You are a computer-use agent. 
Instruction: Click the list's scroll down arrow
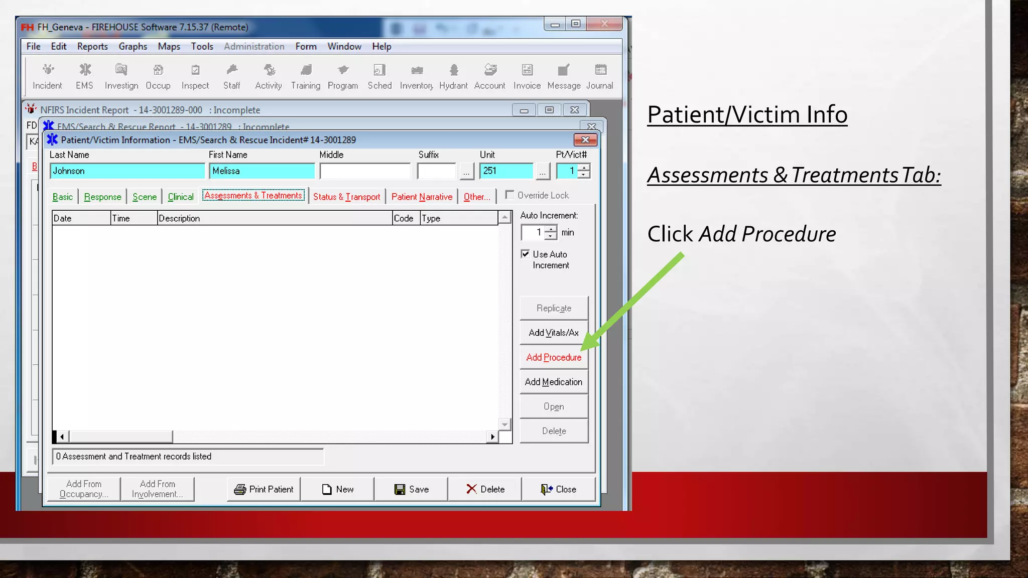(x=504, y=424)
